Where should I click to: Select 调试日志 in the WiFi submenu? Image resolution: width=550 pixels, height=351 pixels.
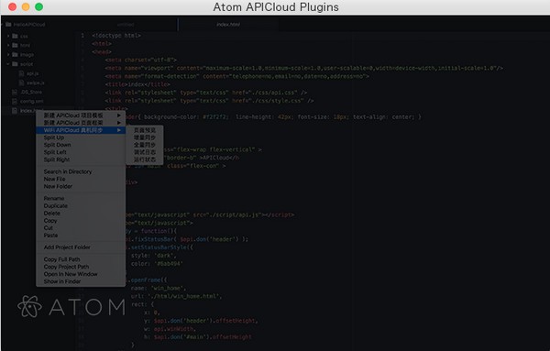[145, 152]
